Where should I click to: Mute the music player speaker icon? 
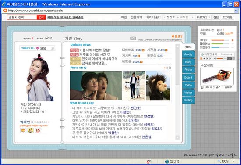click(x=215, y=59)
